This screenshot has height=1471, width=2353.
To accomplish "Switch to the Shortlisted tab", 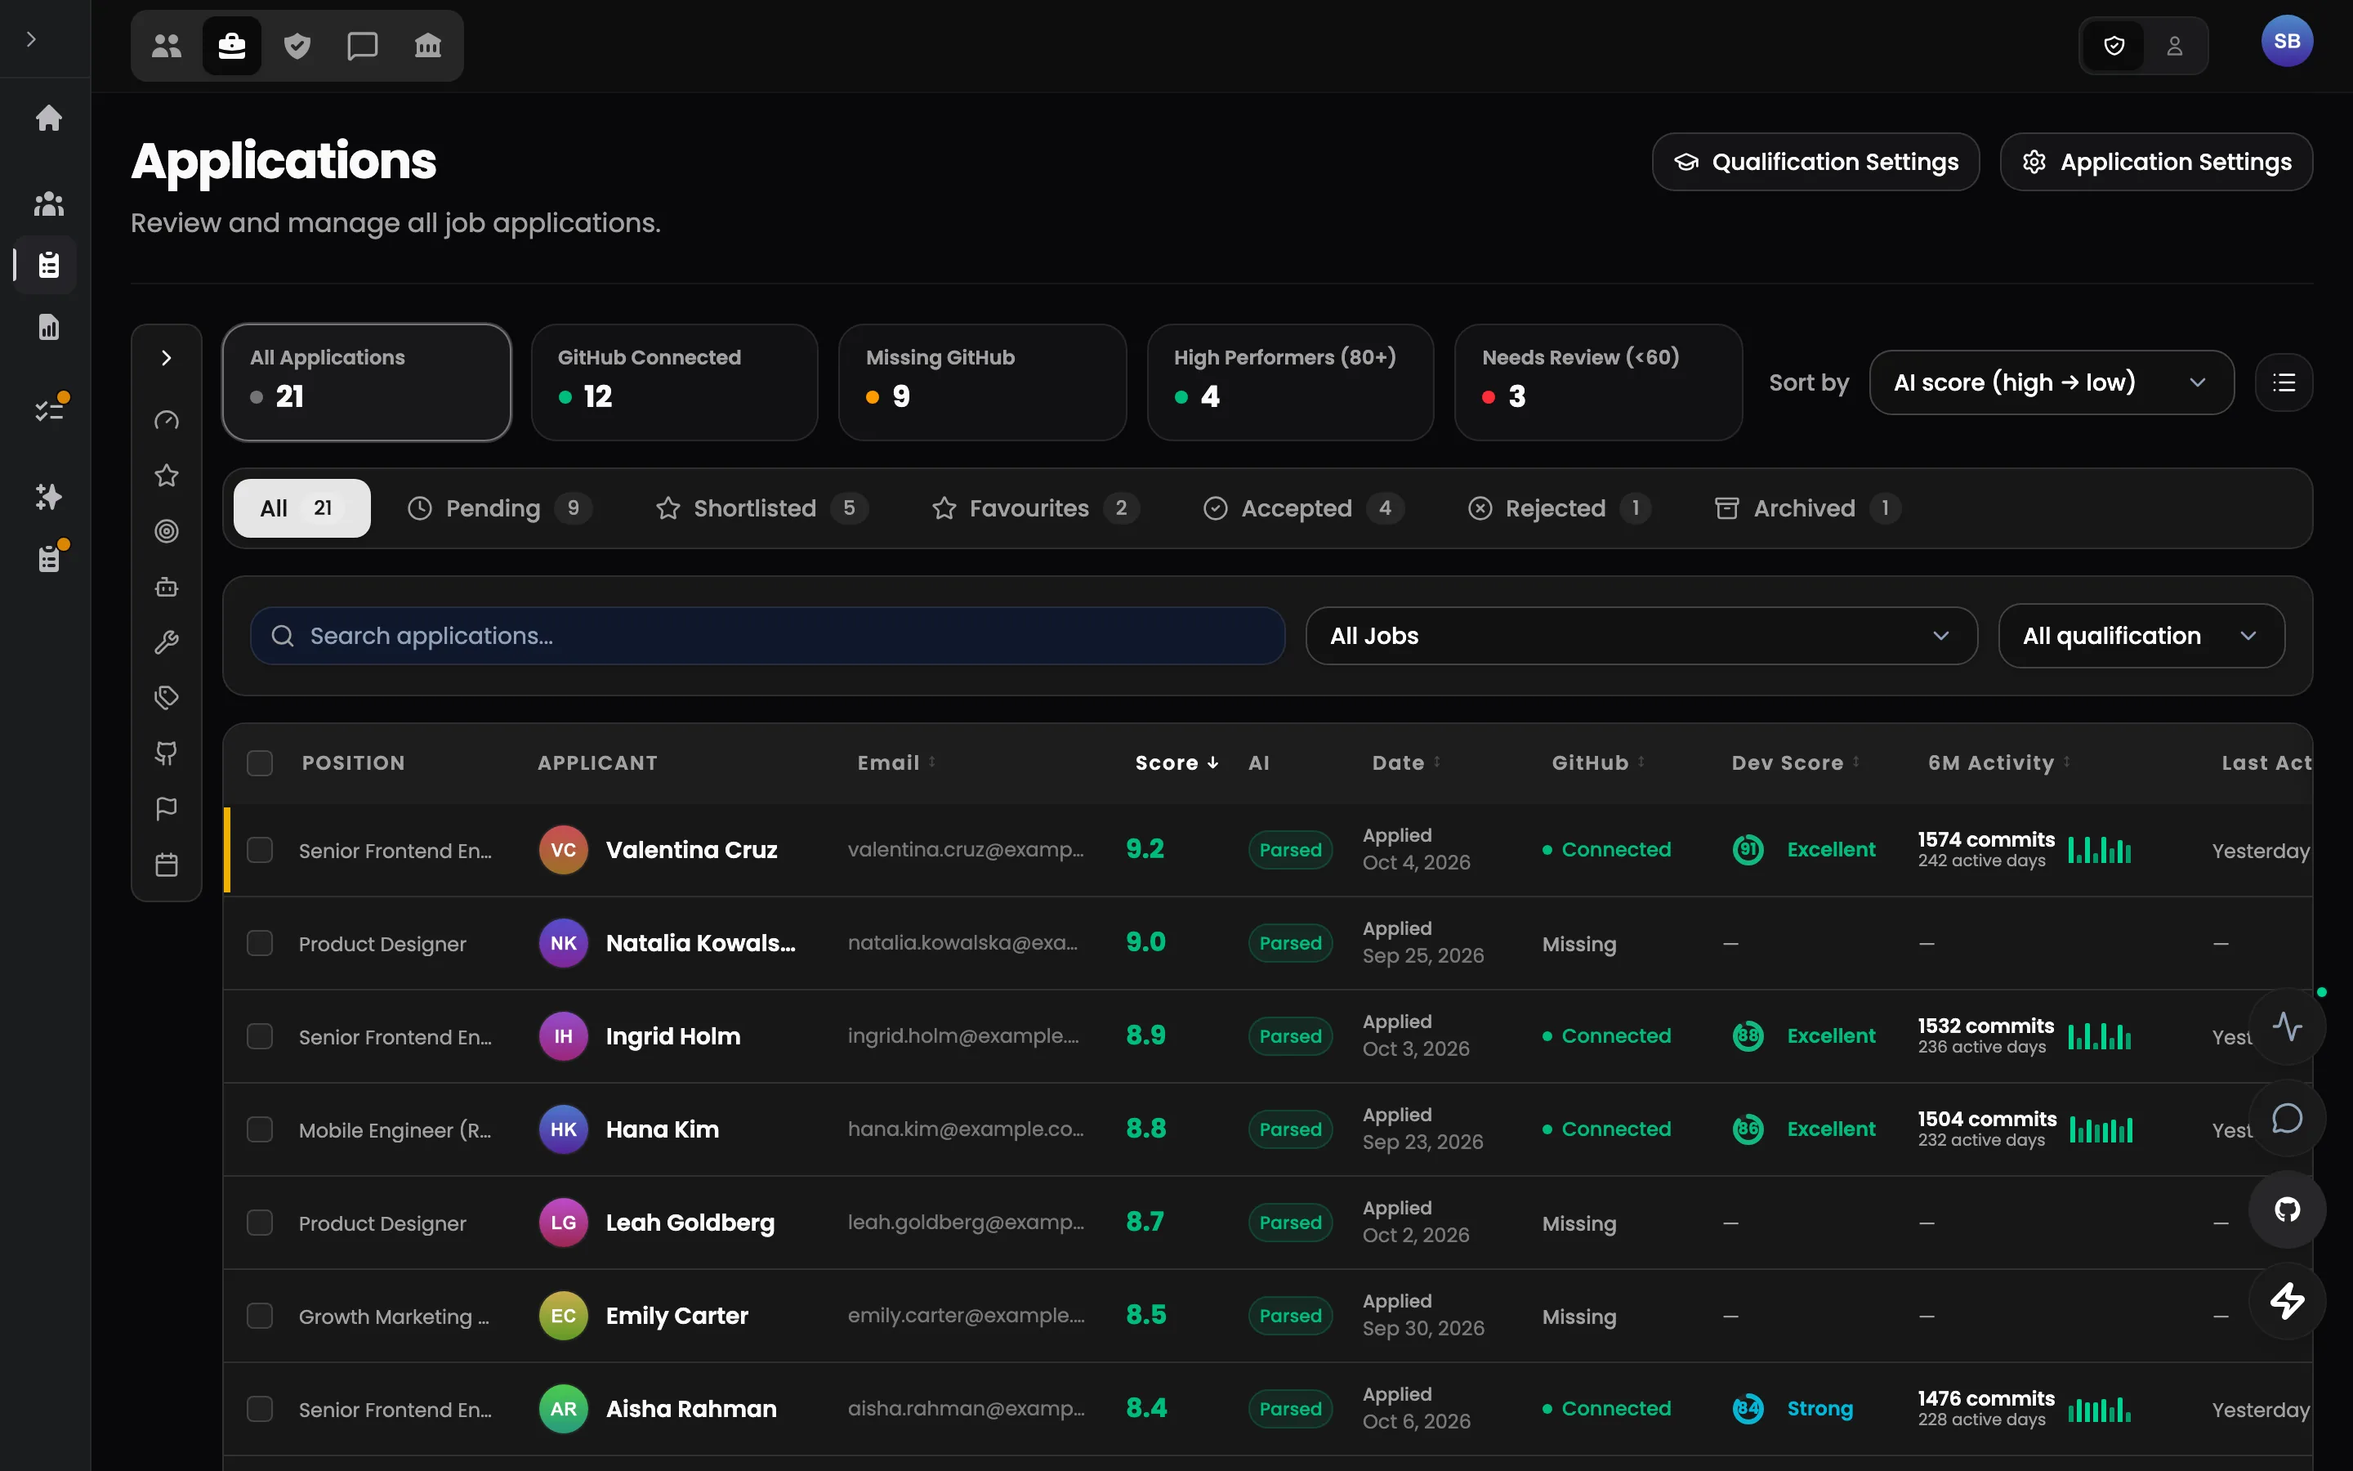I will [761, 507].
